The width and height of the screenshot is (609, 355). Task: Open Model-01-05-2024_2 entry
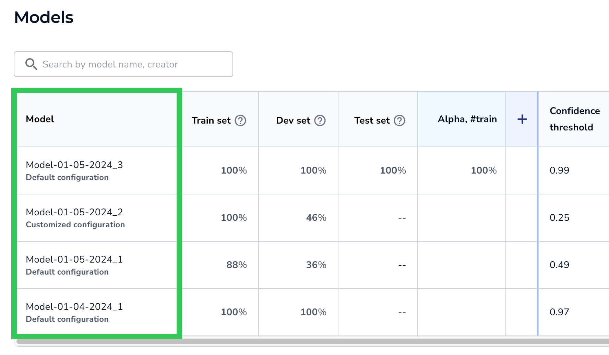(x=74, y=212)
